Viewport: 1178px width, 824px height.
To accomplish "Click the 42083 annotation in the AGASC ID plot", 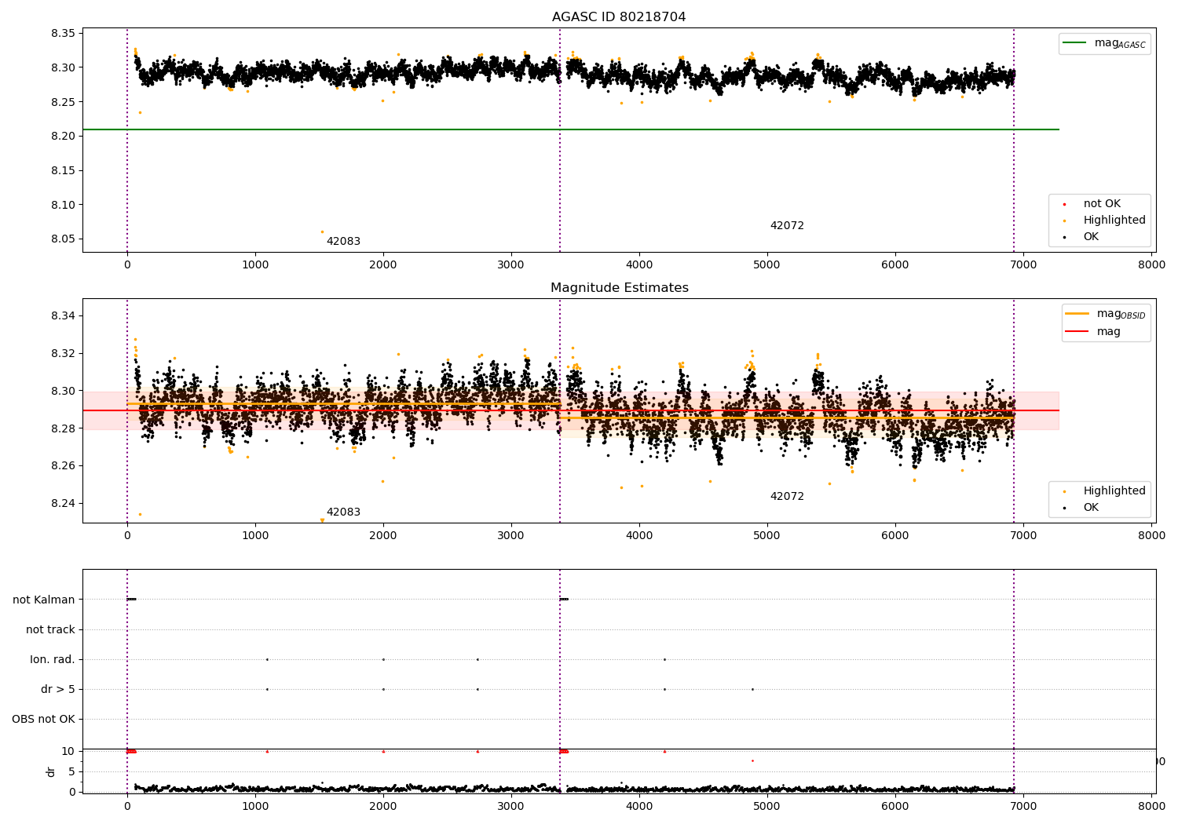I will [x=343, y=242].
